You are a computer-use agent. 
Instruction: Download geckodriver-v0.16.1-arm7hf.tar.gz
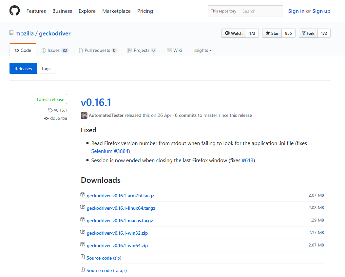coord(121,196)
